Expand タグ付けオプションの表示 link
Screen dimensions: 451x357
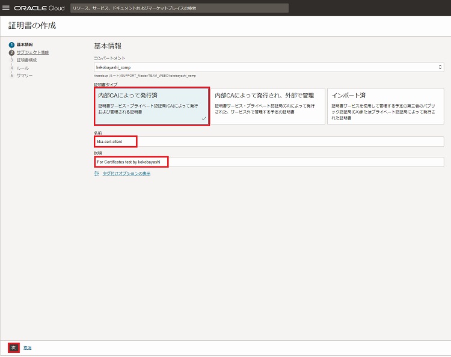tap(126, 173)
